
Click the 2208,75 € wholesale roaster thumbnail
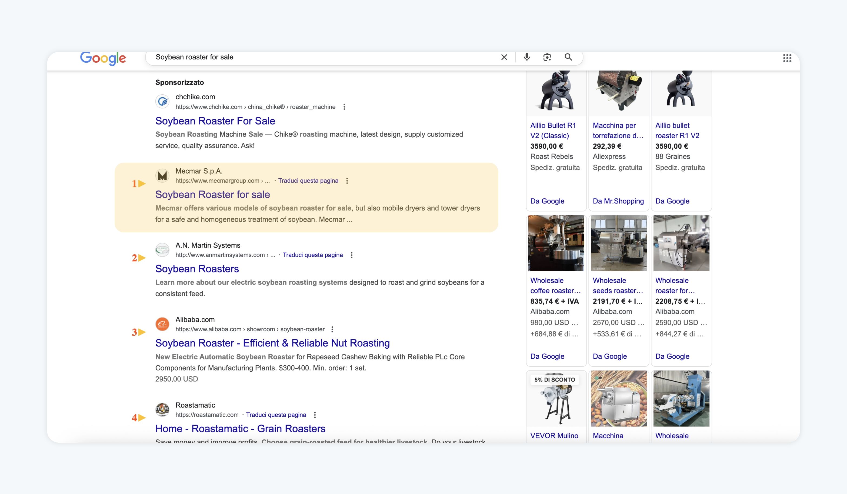tap(681, 243)
